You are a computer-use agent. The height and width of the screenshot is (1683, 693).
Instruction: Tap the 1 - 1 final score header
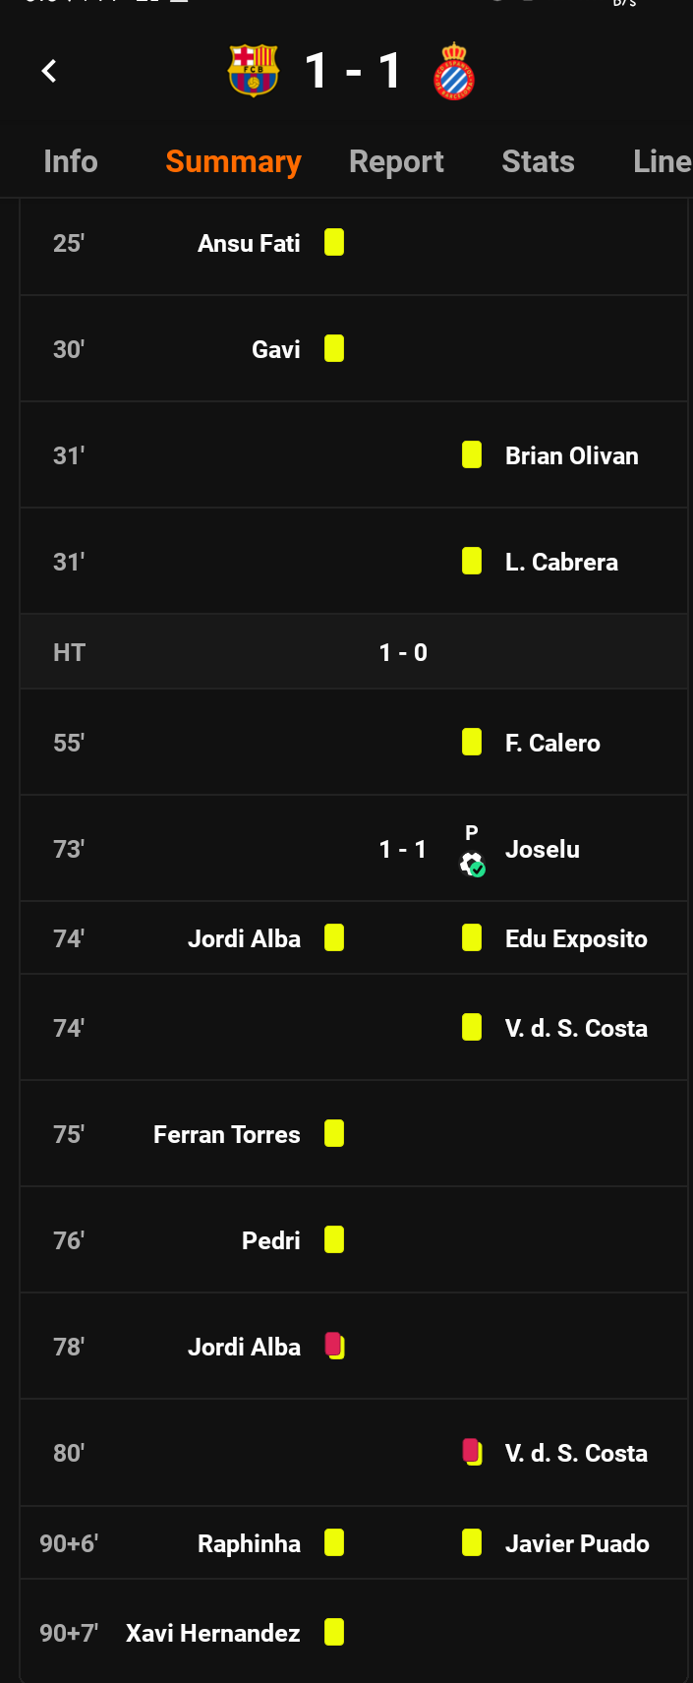click(354, 71)
